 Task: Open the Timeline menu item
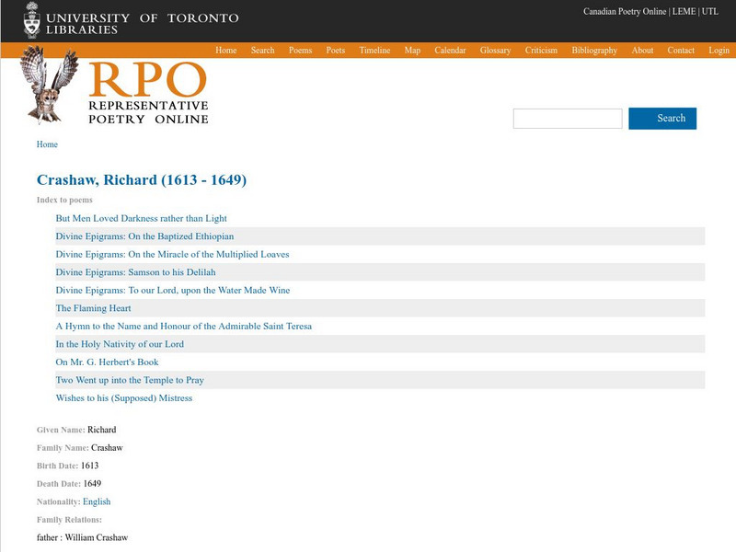[x=374, y=51]
